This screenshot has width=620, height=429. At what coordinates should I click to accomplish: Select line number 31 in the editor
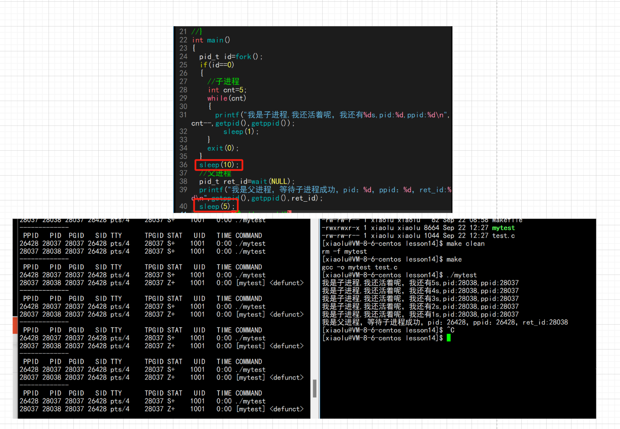click(183, 115)
